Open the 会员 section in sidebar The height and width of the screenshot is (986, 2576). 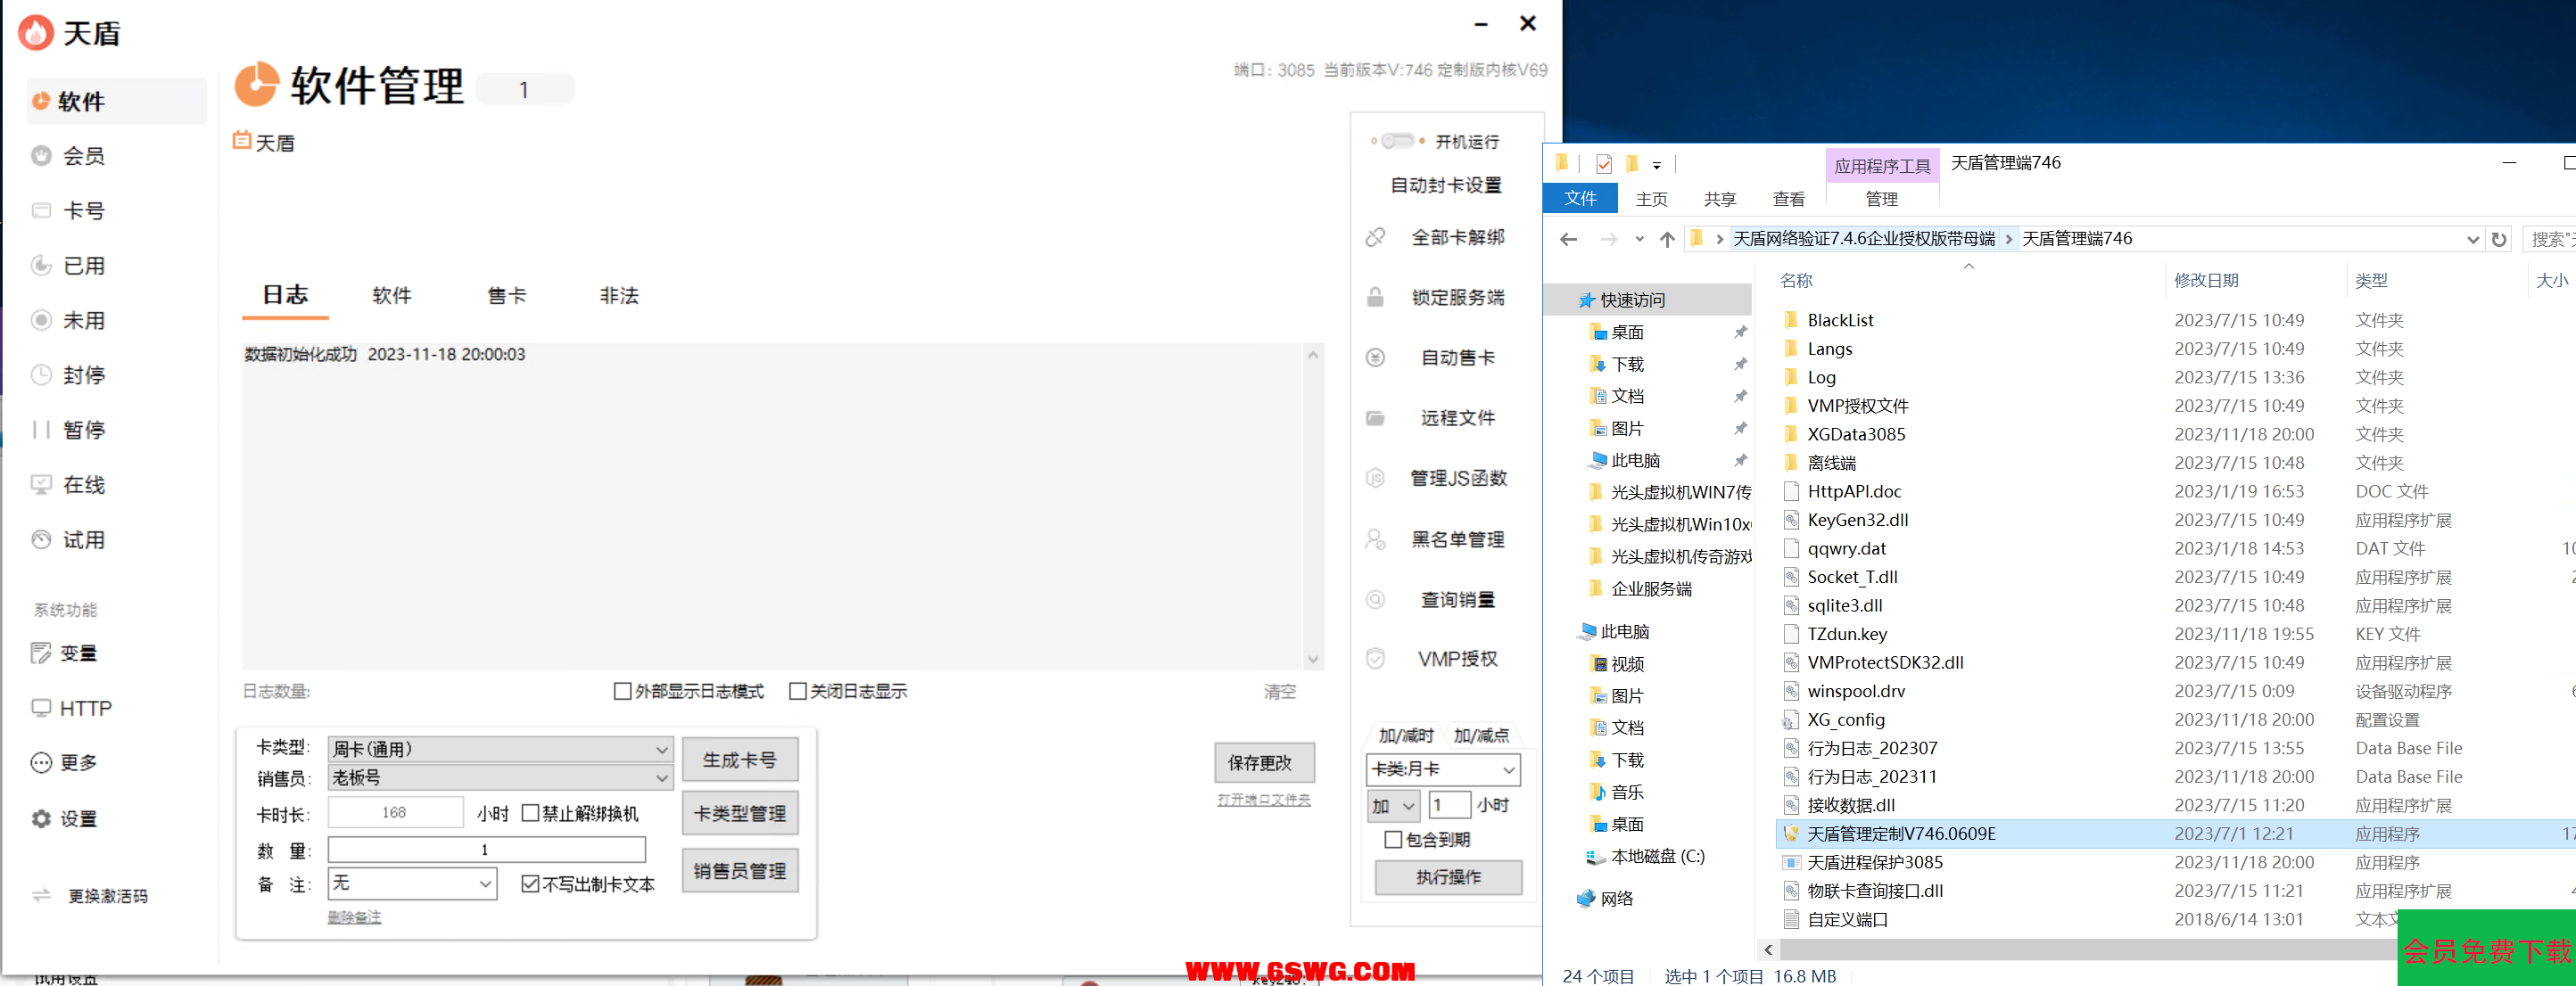tap(84, 156)
